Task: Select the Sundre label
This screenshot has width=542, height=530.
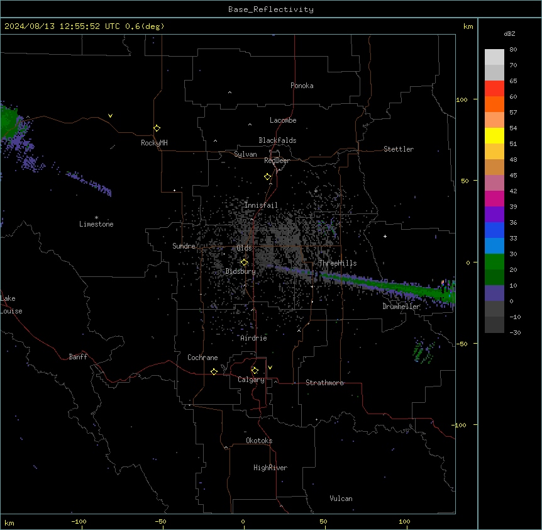Action: [x=184, y=246]
